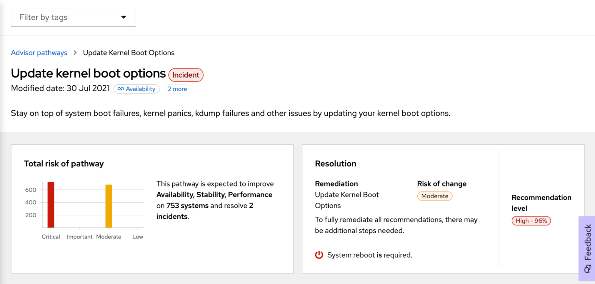Click the Feedback chat bubble icon

588,269
